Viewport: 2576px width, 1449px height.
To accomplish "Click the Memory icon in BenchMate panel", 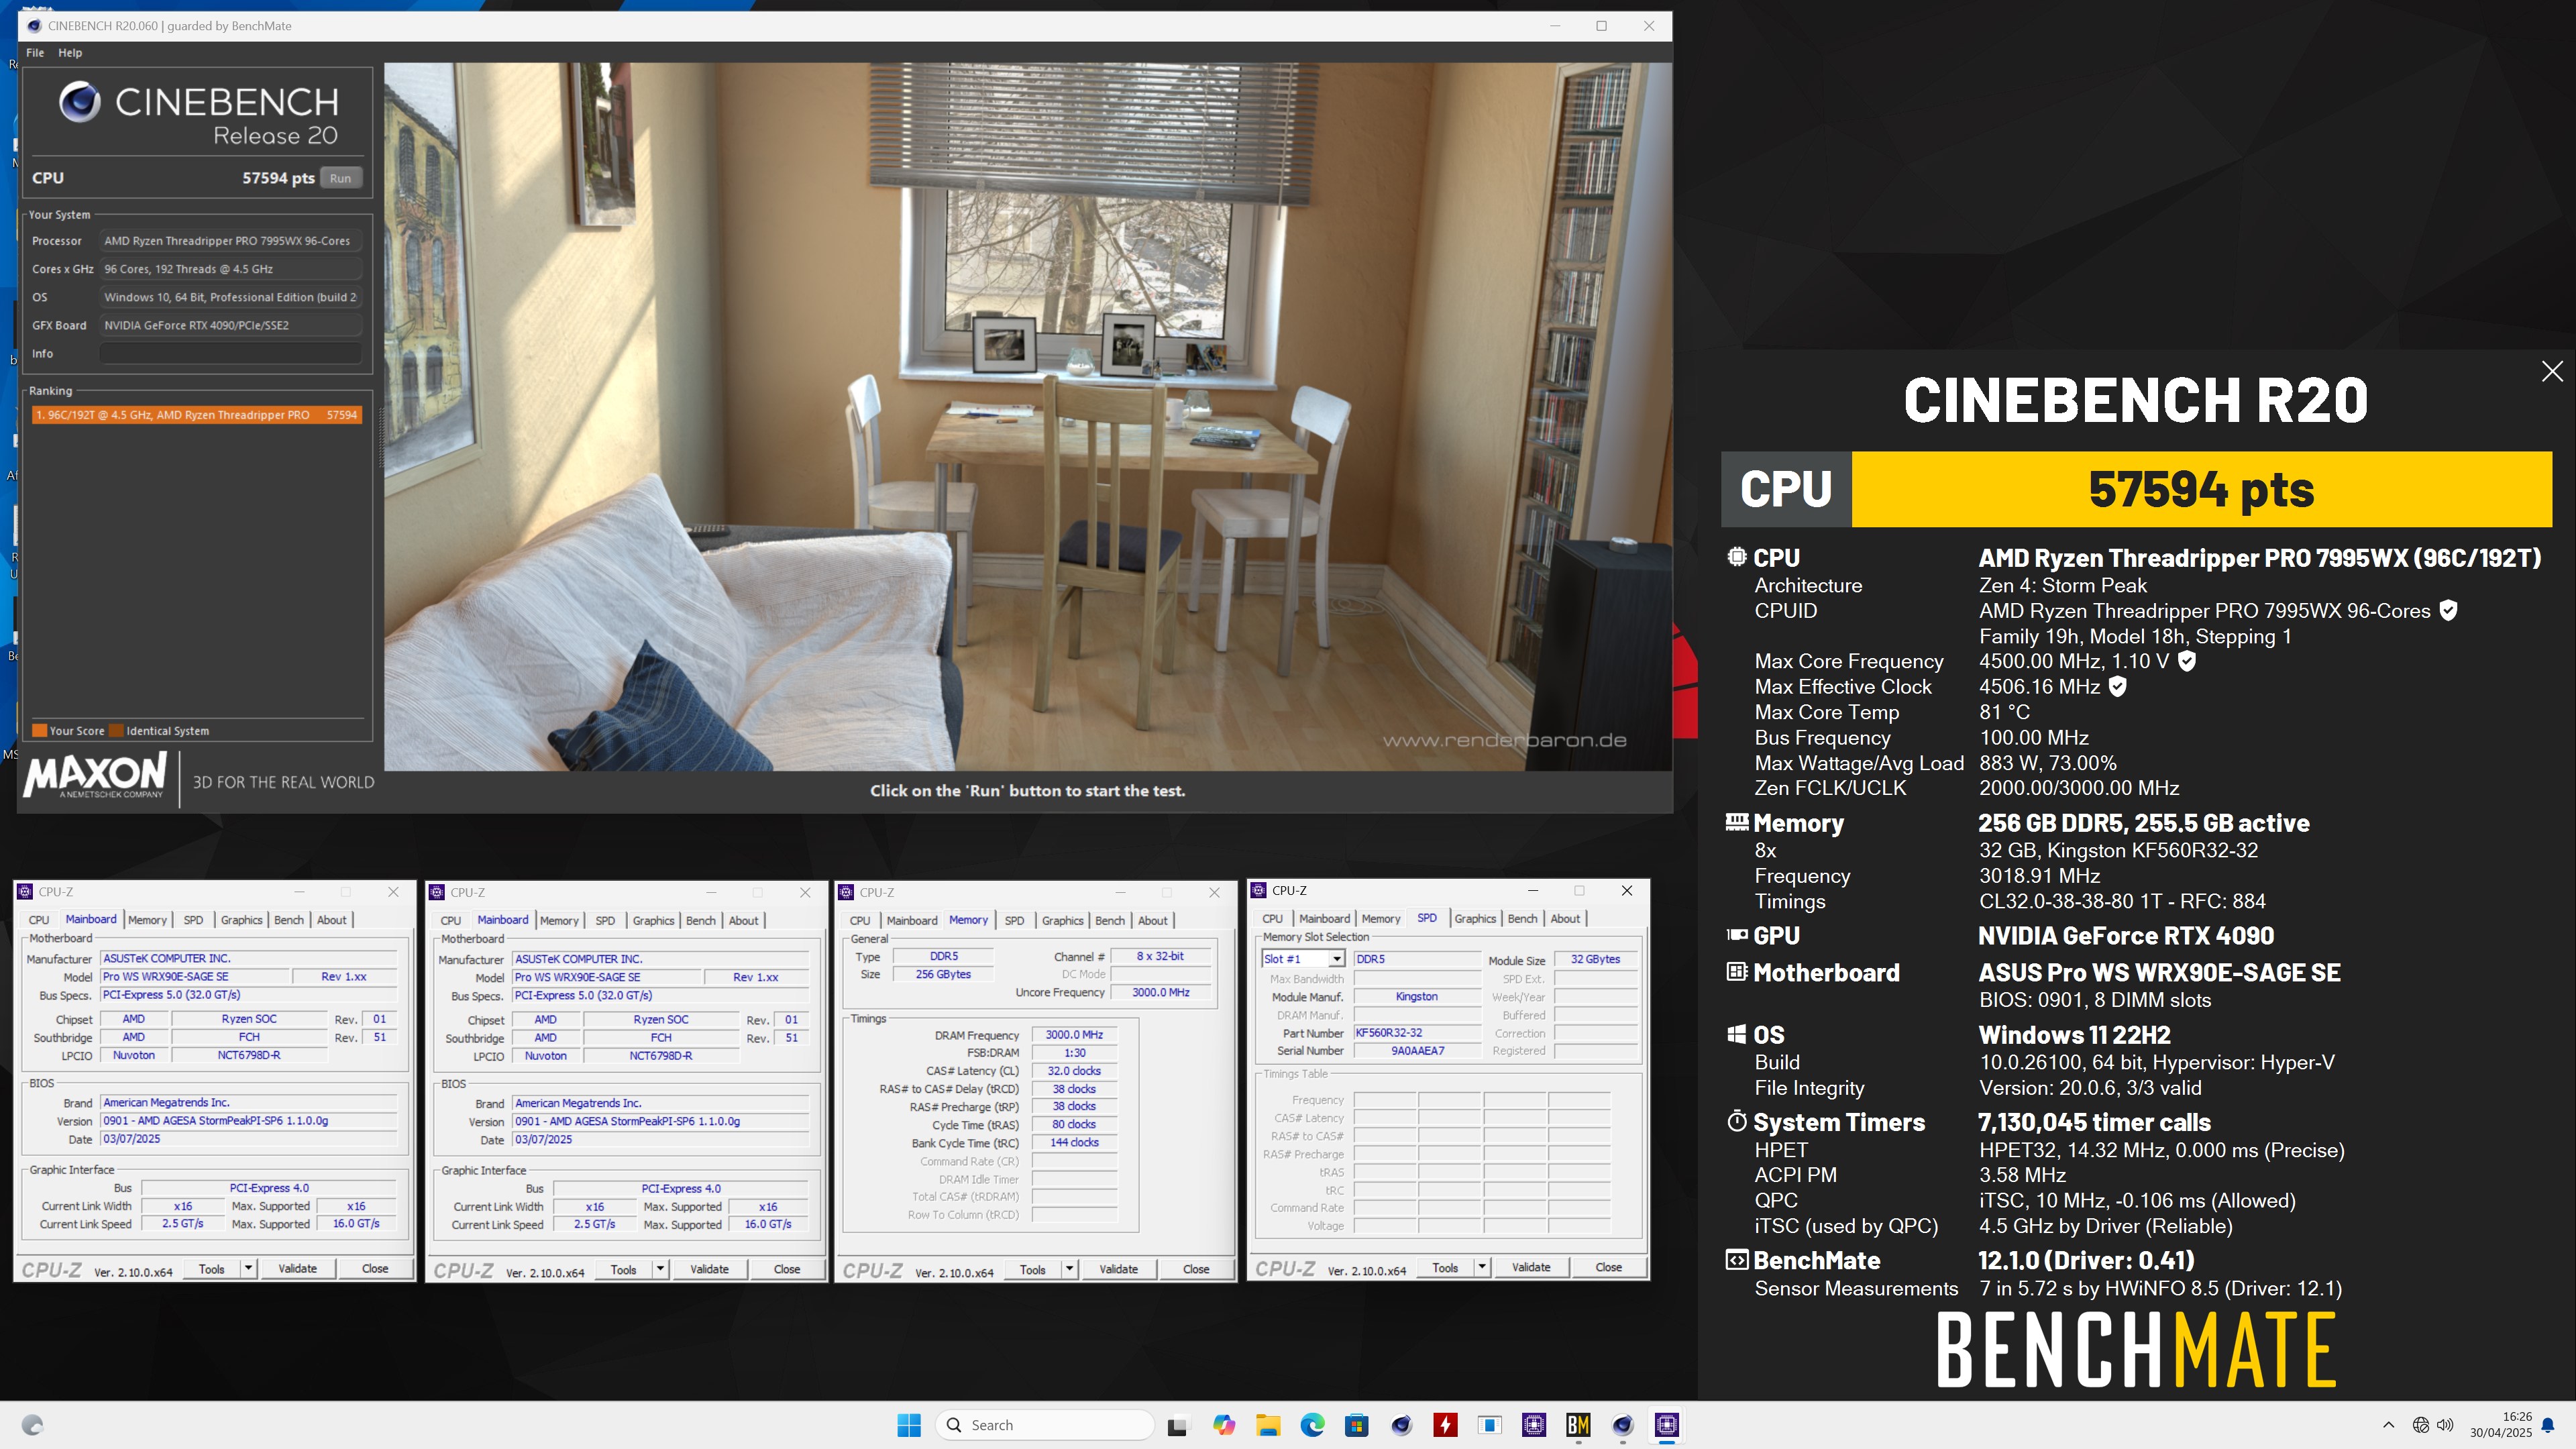I will pos(1737,822).
